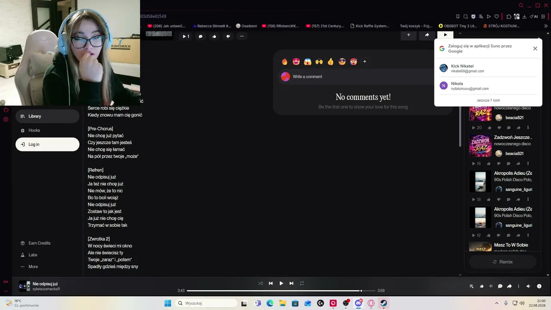This screenshot has height=310, width=551.
Task: Click the plus button above comments
Action: click(409, 35)
